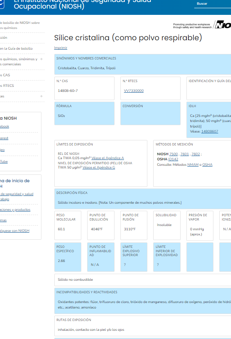Open Véase el Apéndice A link
The image size is (231, 339).
(107, 158)
